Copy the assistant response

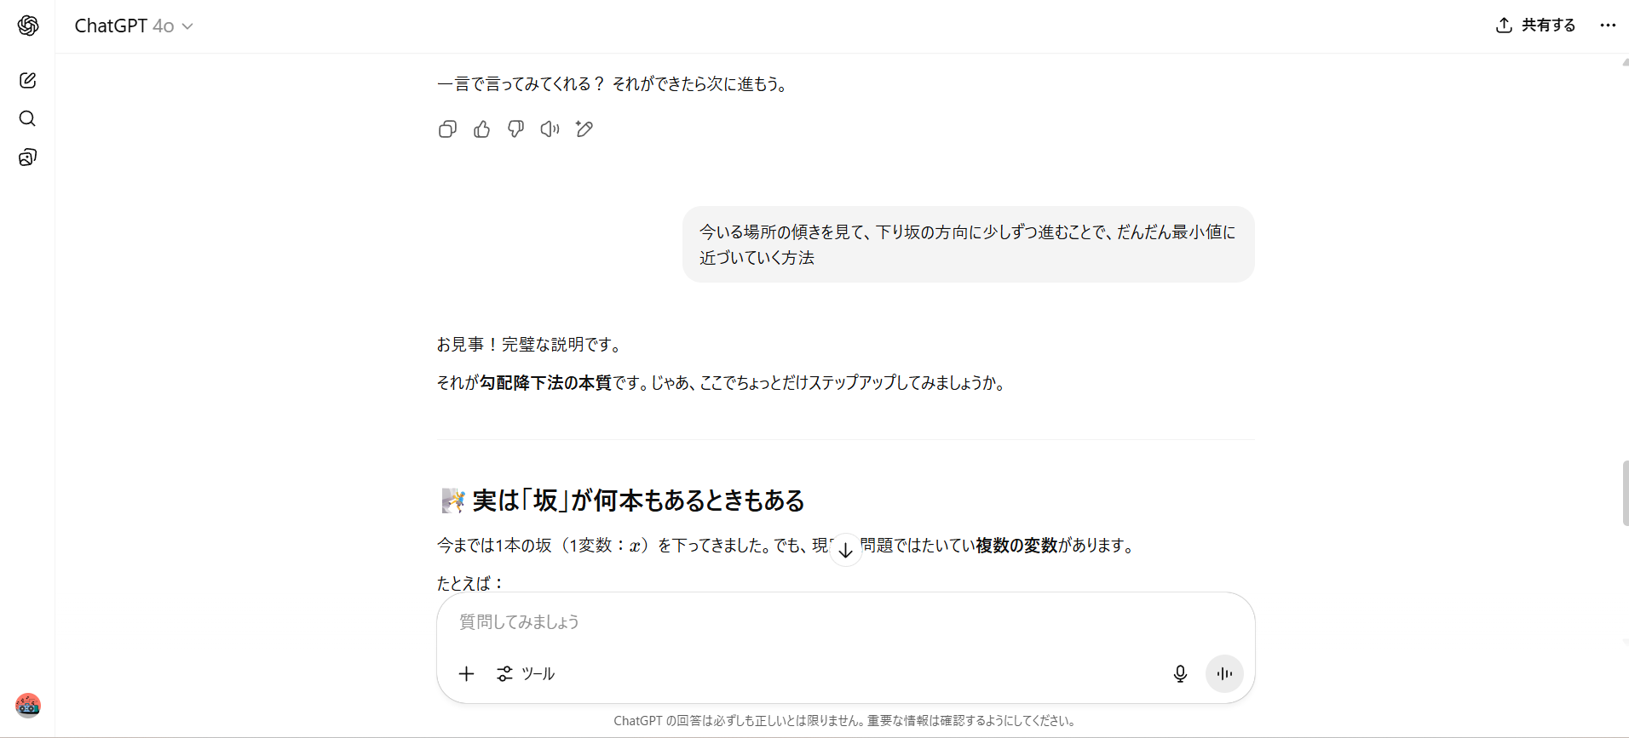447,129
